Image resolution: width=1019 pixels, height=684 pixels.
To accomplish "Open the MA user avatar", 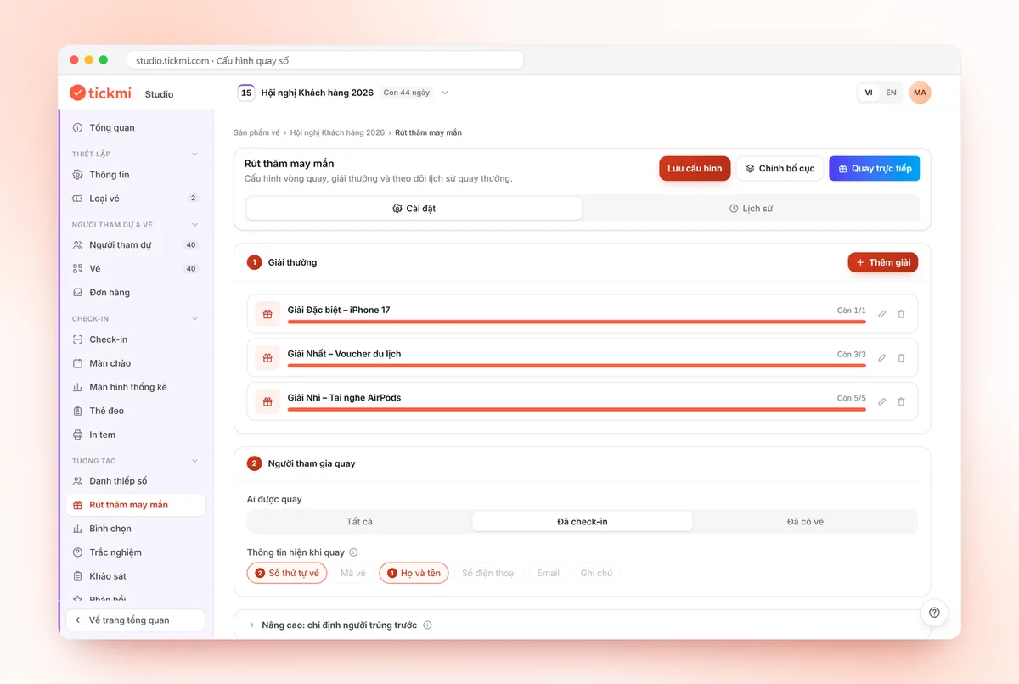I will pyautogui.click(x=920, y=93).
